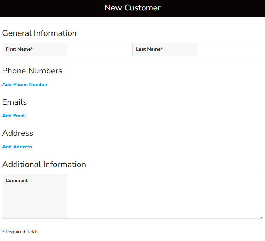Click the Last Name input field
The image size is (265, 241).
click(230, 49)
